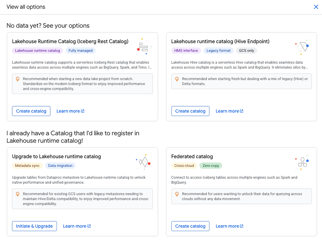This screenshot has width=322, height=250.
Task: Select the Fully managed tag chip
Action: [x=80, y=51]
